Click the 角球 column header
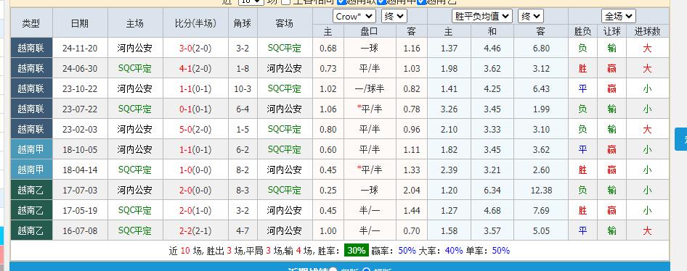 pyautogui.click(x=243, y=23)
